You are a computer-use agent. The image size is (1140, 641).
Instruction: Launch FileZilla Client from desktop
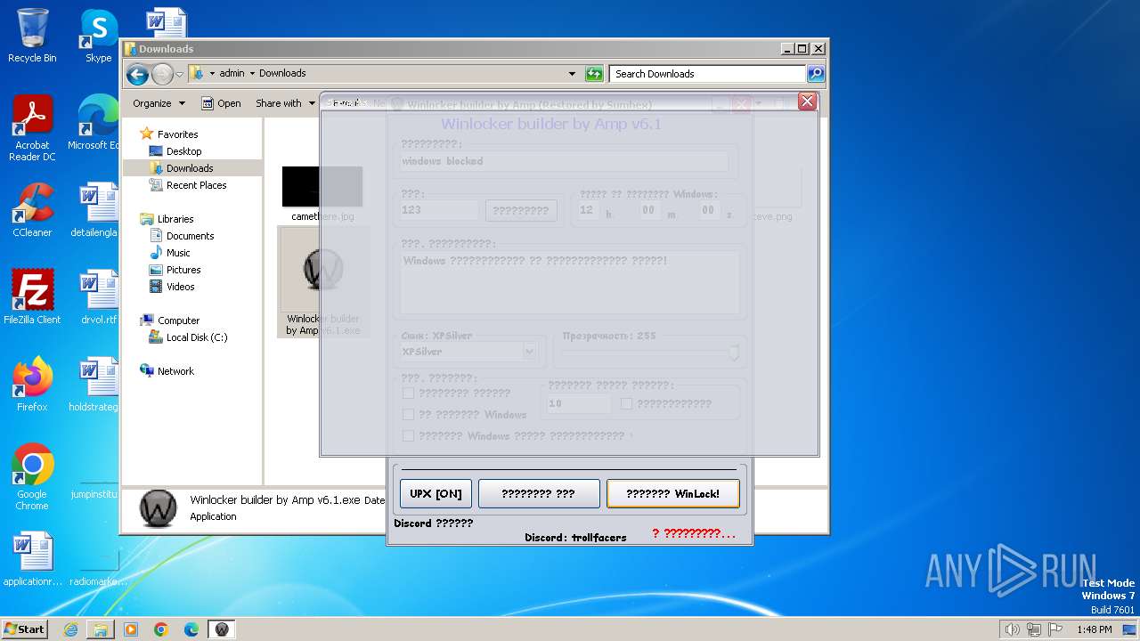(x=32, y=297)
